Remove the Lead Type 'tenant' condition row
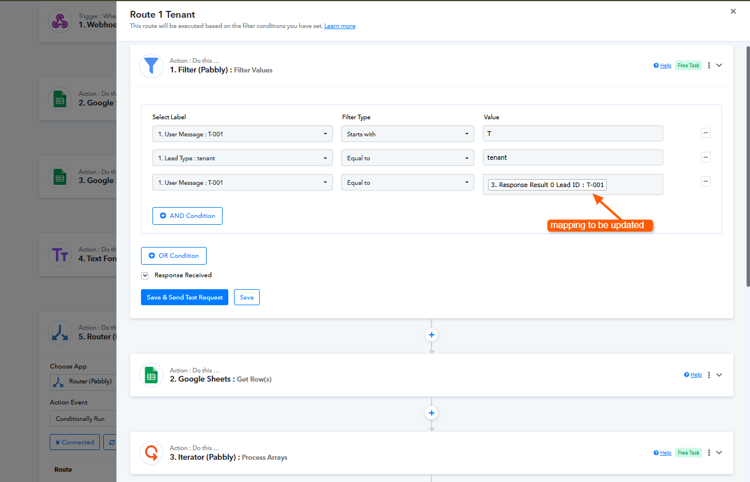This screenshot has width=750, height=482. 705,157
